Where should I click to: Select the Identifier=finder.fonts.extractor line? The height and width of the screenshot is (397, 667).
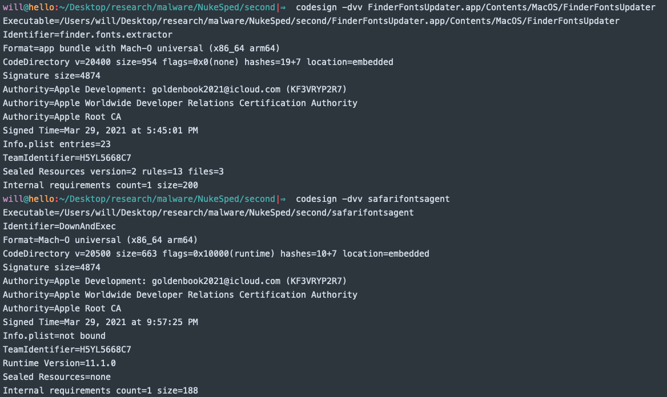pos(87,35)
